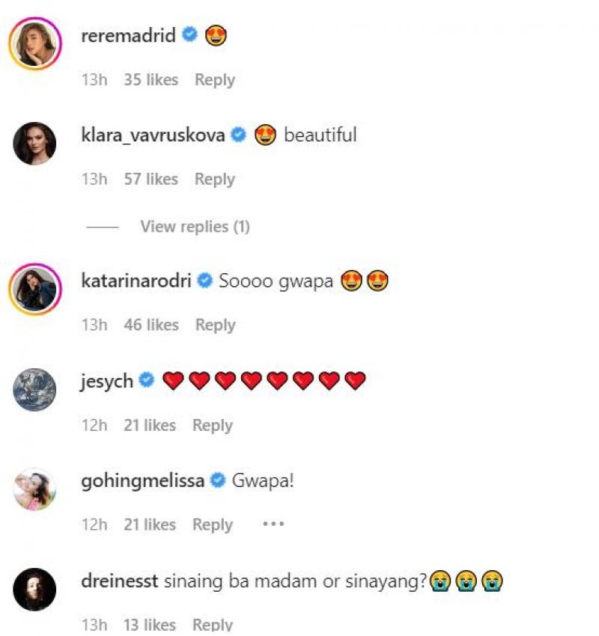Open the dreinesst username link

click(119, 581)
